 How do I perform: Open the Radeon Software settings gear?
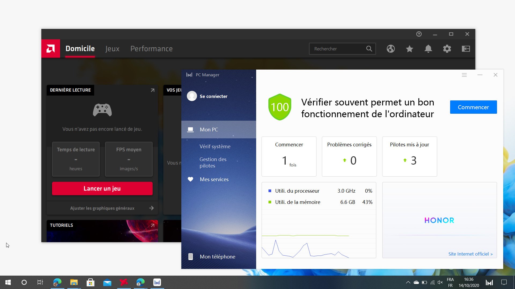tap(447, 49)
